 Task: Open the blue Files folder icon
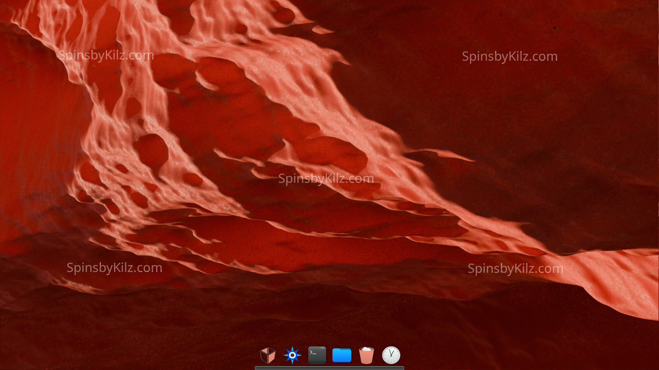pos(342,355)
